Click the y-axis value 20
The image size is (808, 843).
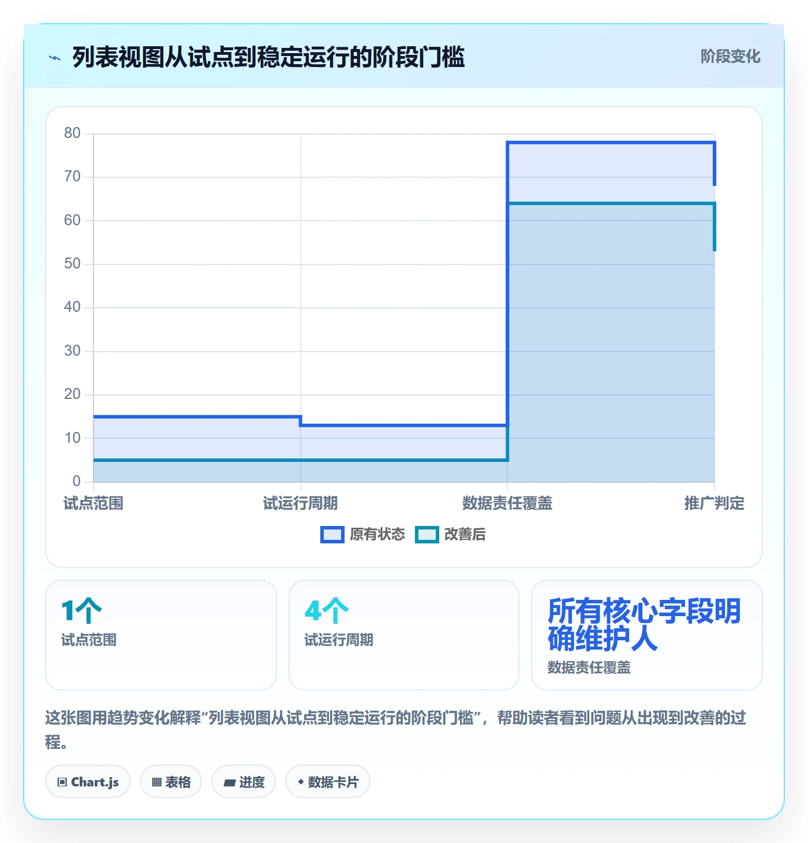pos(72,394)
